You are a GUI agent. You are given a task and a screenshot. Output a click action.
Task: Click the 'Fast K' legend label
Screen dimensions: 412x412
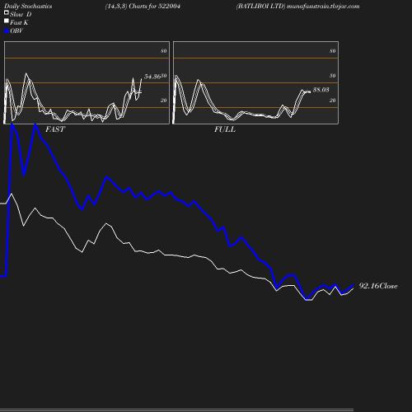click(x=19, y=23)
